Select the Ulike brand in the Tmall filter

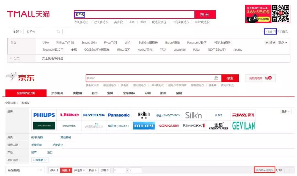46,43
